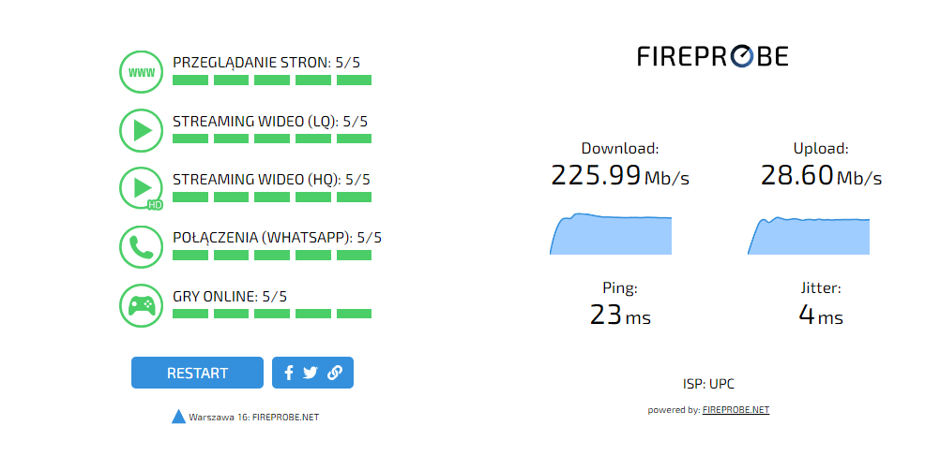Click the 23 ms ping value
Viewport: 925px width, 455px height.
click(x=620, y=316)
